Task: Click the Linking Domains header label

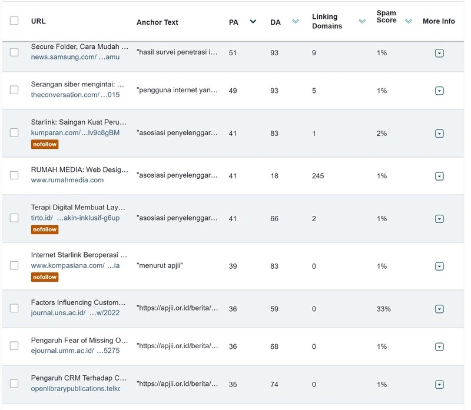Action: coord(327,21)
